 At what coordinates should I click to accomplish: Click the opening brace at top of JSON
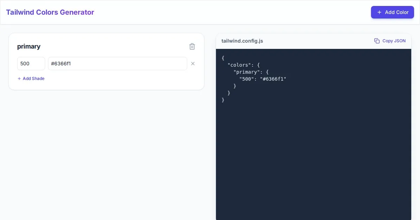point(223,58)
